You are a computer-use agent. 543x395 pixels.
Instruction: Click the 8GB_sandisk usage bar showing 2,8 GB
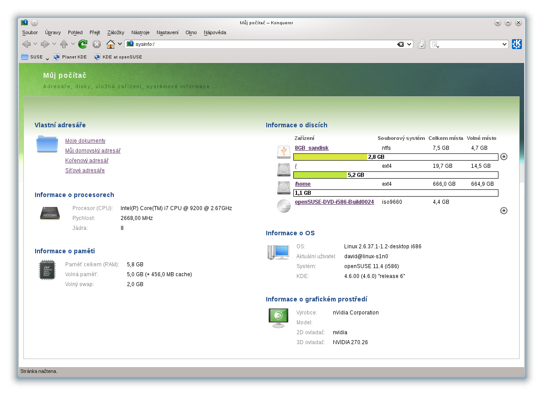pos(396,157)
